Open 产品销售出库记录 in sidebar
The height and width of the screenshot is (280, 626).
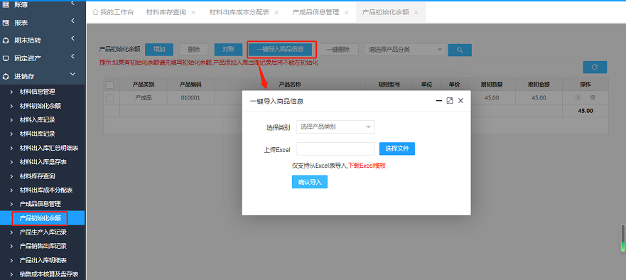point(43,246)
